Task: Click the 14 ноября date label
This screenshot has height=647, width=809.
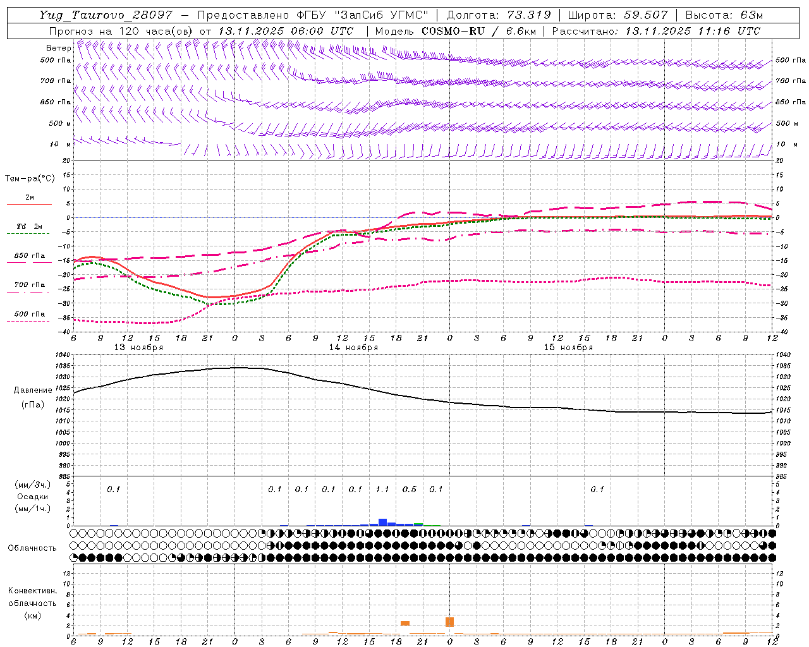Action: [x=353, y=348]
